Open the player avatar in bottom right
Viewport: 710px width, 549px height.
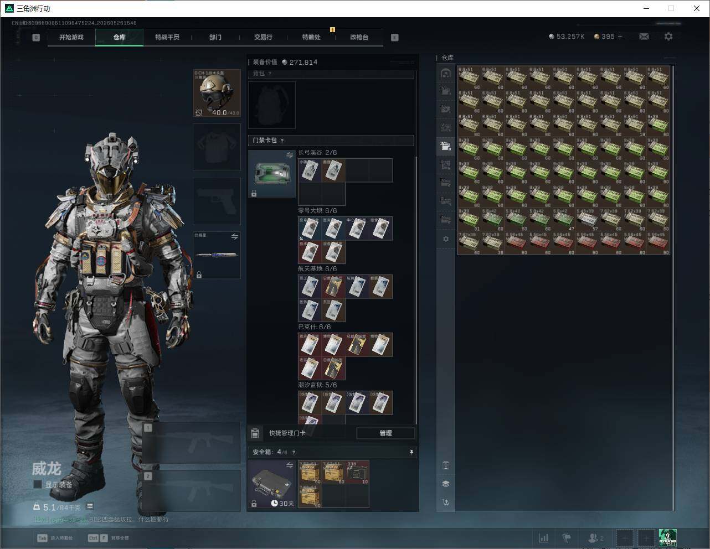(668, 538)
